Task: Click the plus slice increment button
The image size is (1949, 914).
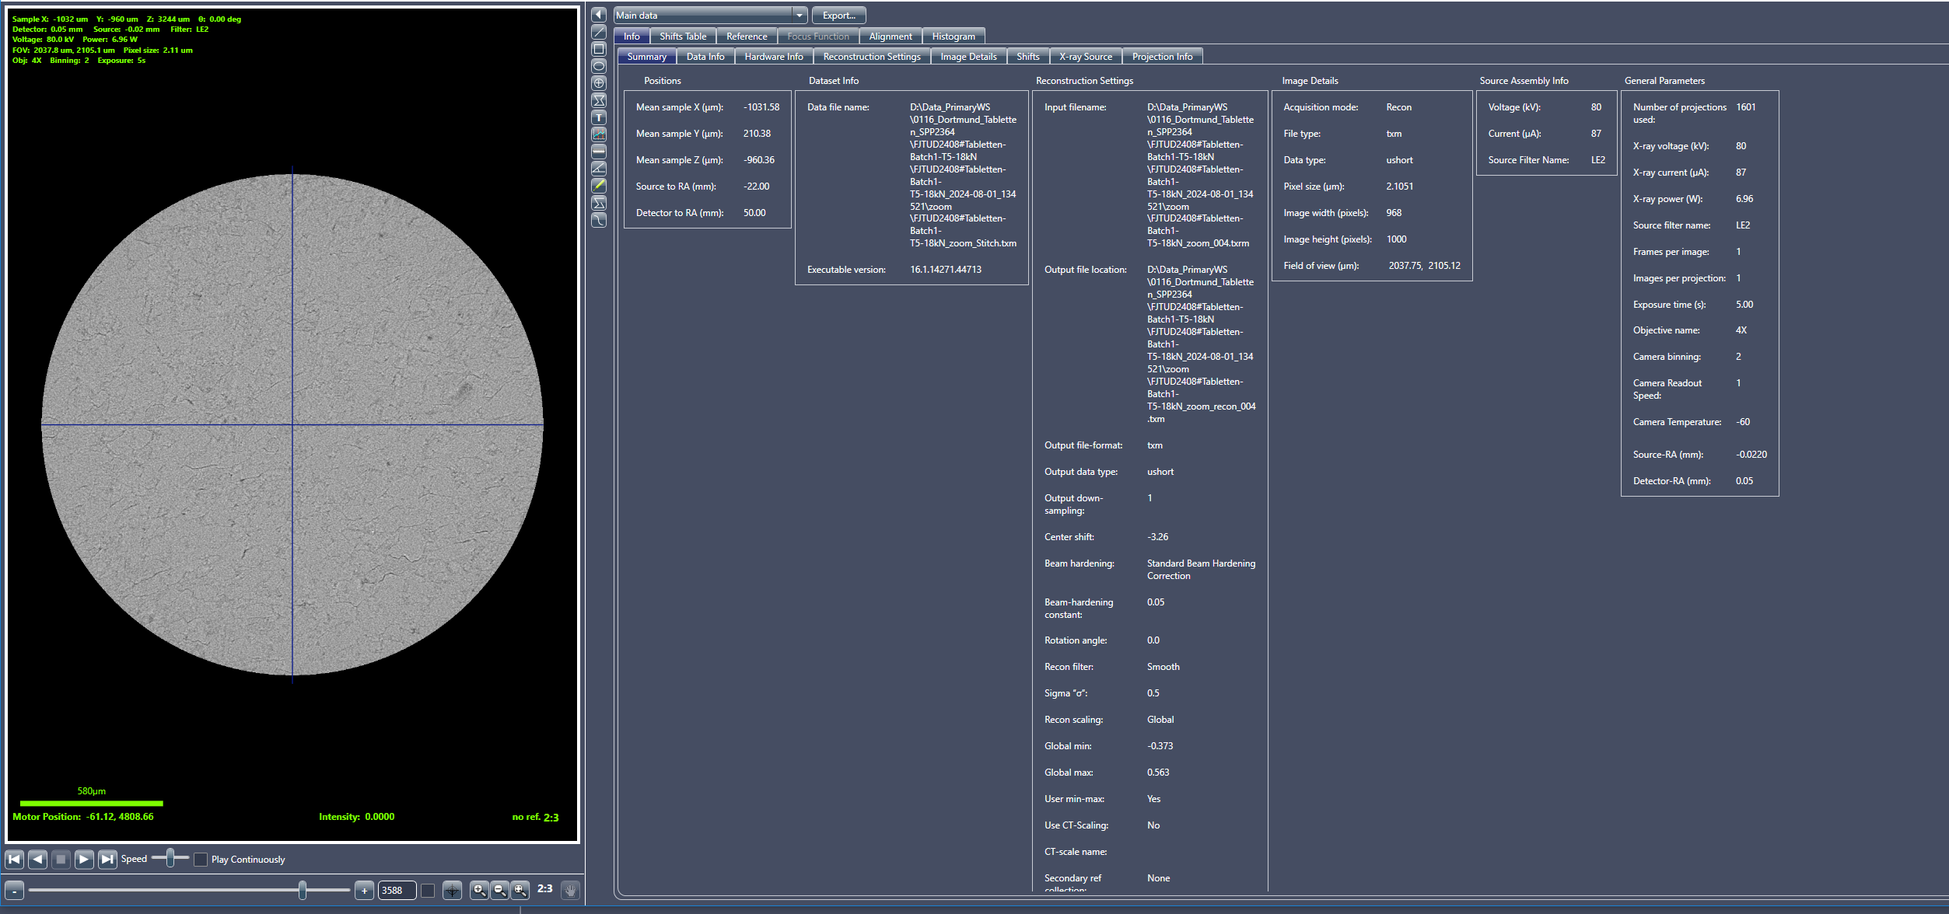Action: pyautogui.click(x=364, y=891)
